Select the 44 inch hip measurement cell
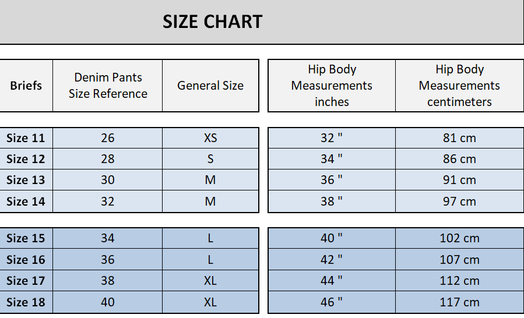This screenshot has width=524, height=318. pos(332,281)
